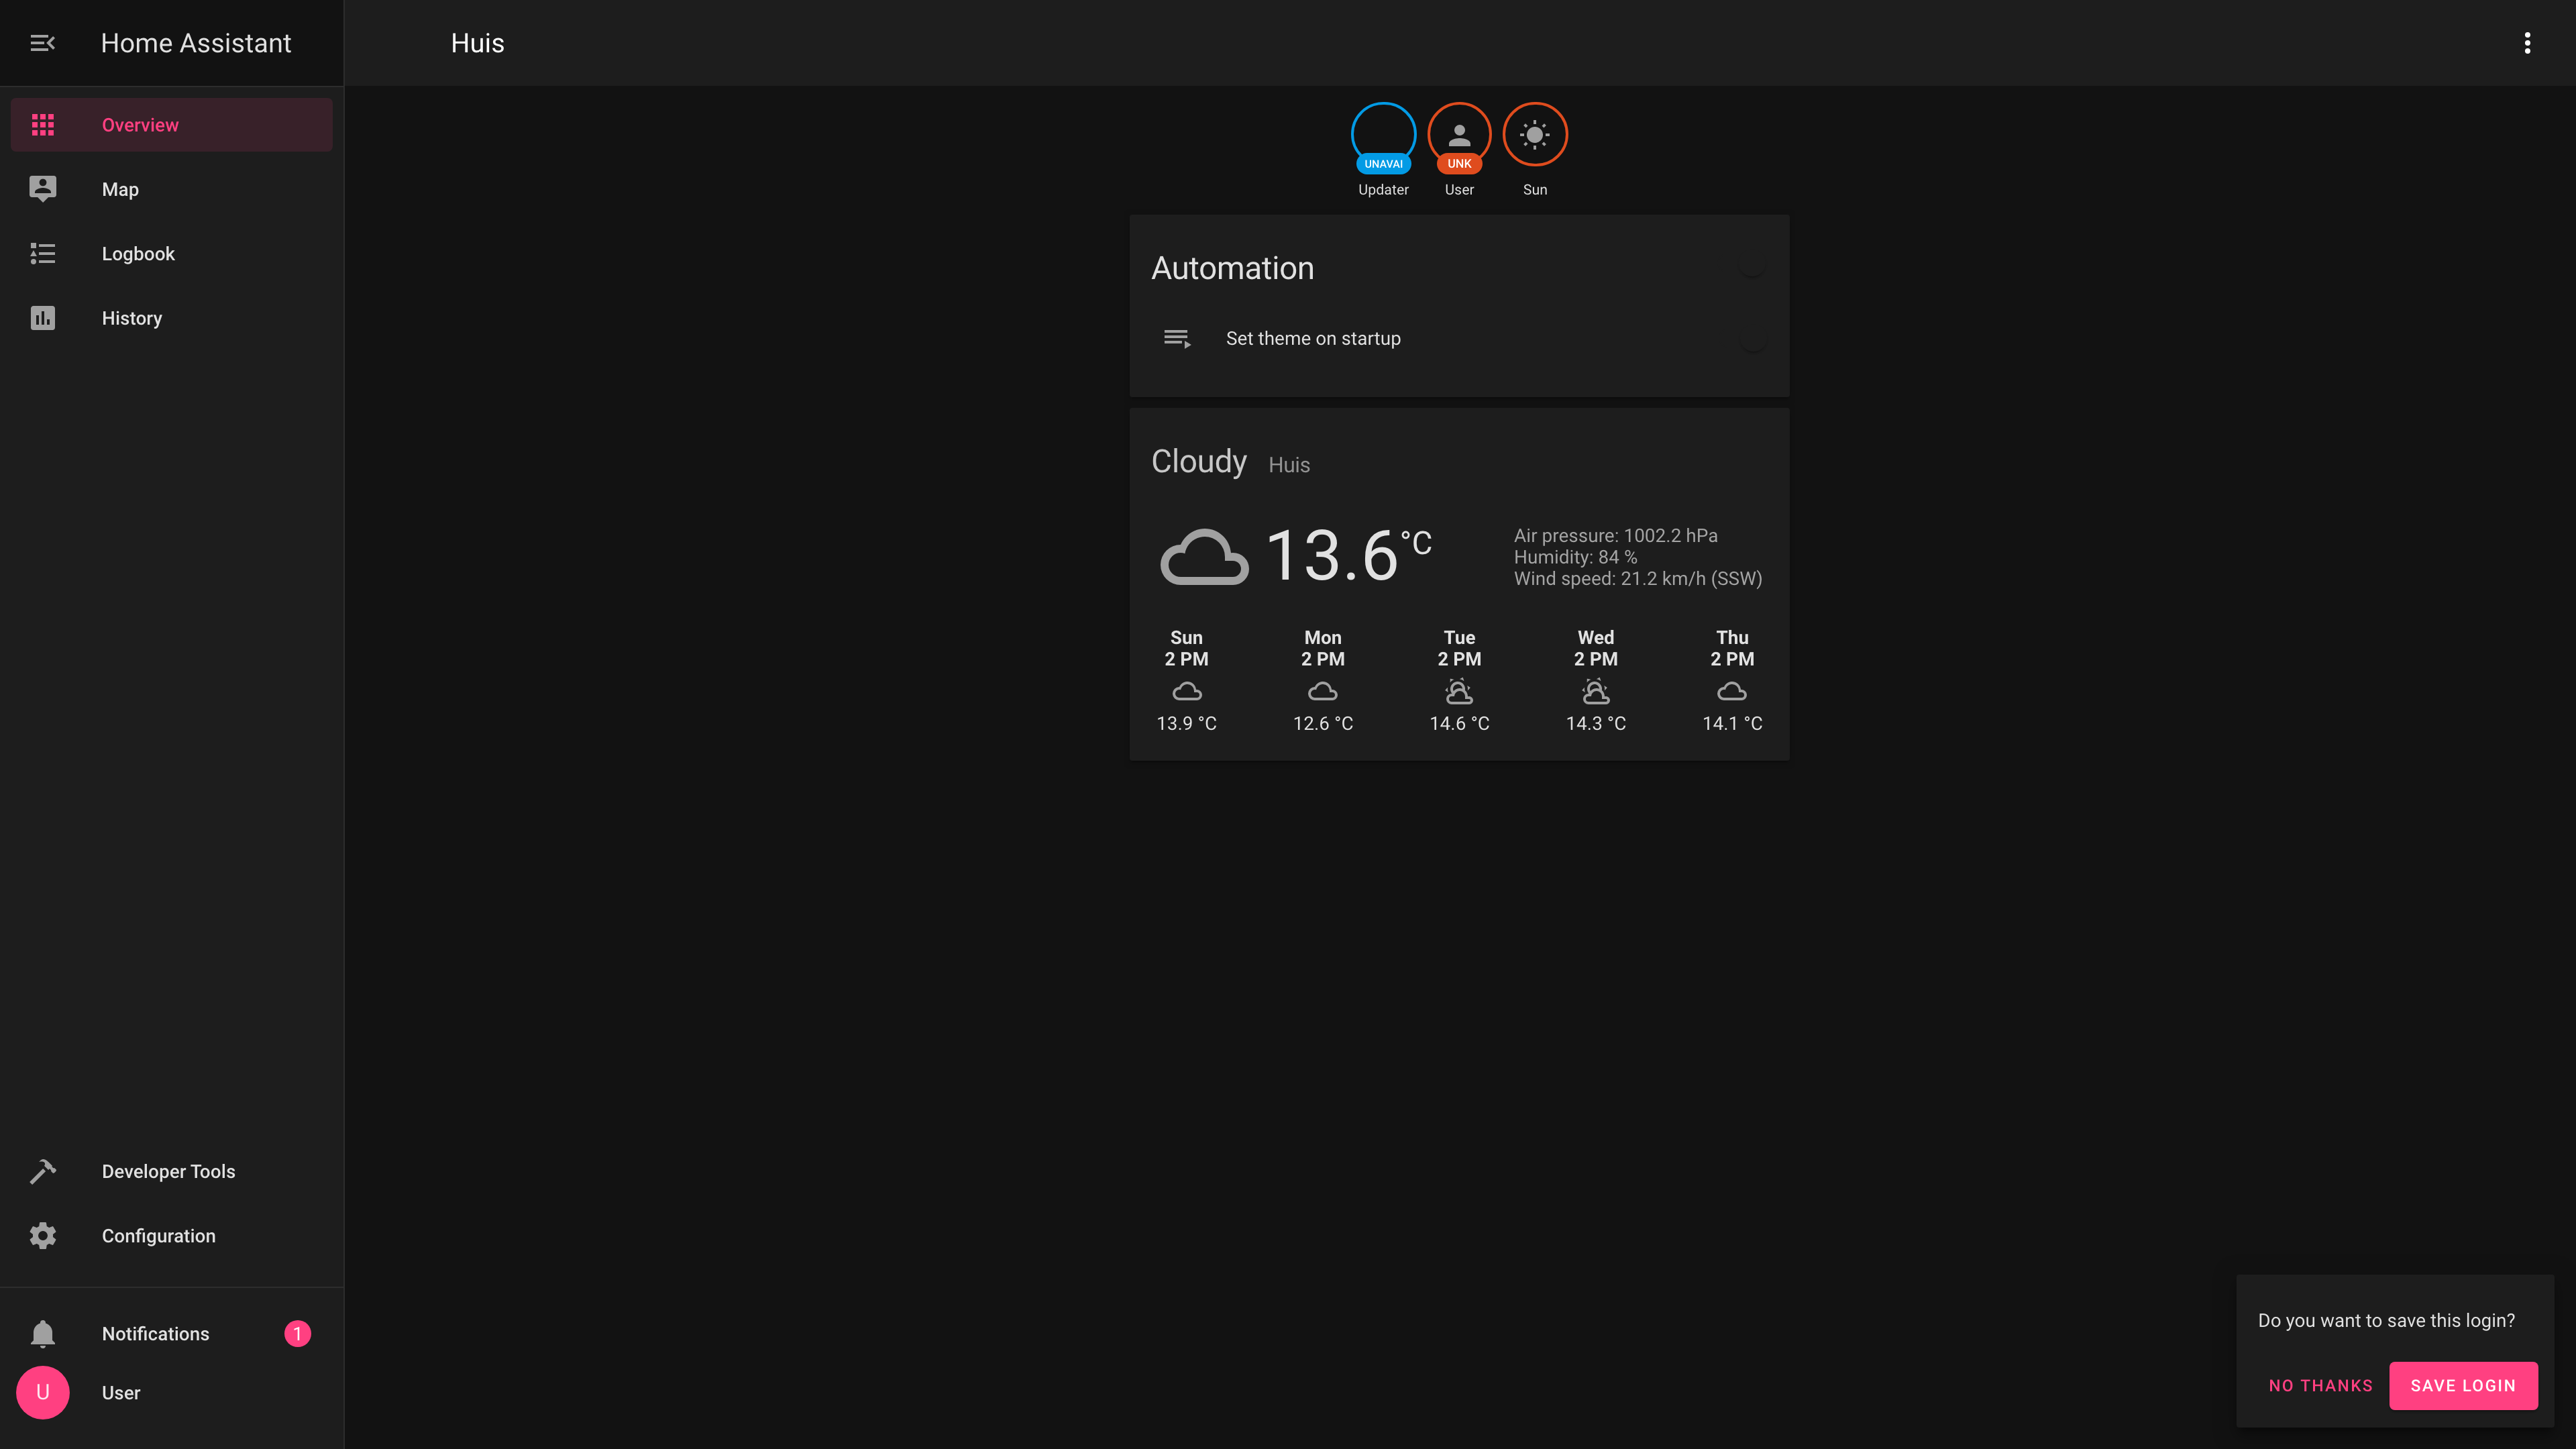Click Wednesday's partly cloudy forecast icon
The image size is (2576, 1449).
coord(1596,691)
